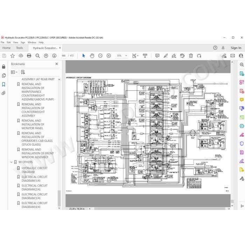Open the View menu
Viewport: 245px width, 245px height.
coord(15,42)
